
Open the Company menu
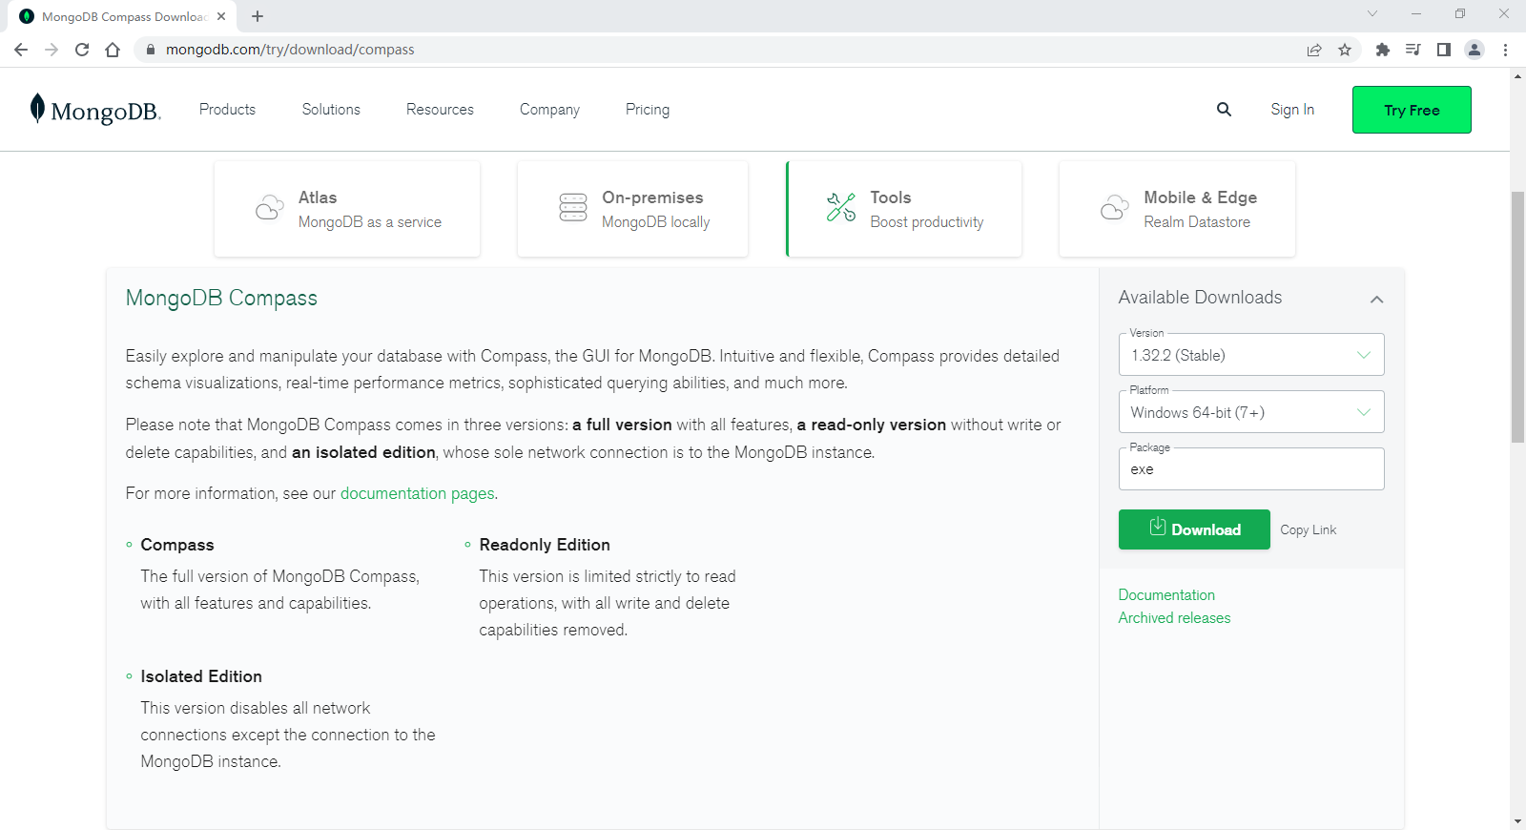(x=549, y=110)
